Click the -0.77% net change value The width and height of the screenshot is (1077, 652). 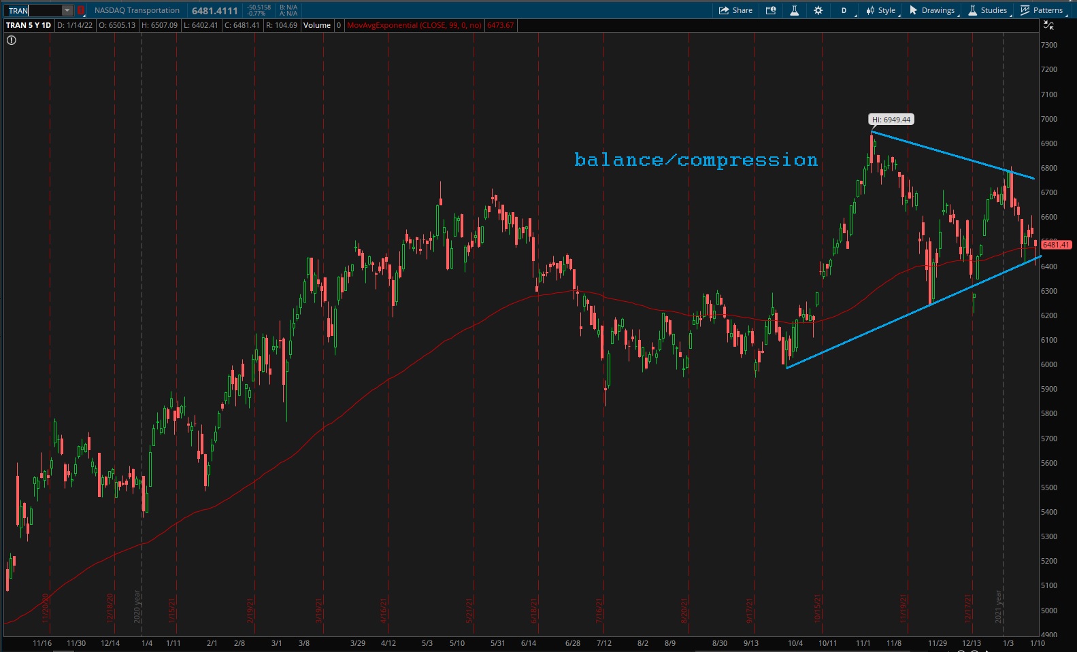tap(256, 14)
